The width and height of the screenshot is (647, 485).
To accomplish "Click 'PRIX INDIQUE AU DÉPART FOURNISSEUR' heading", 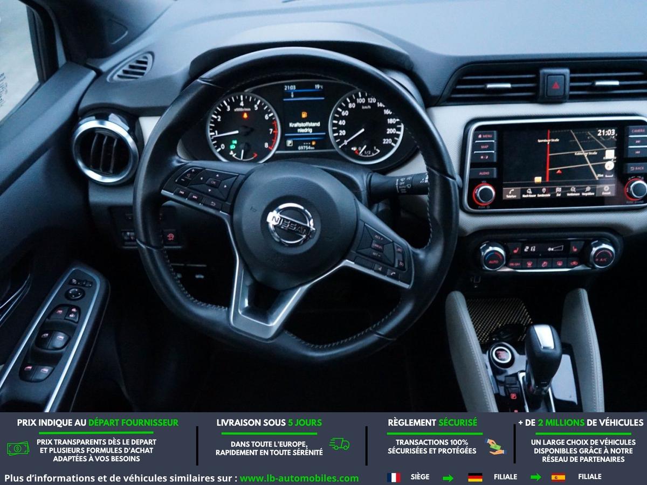I will [98, 422].
